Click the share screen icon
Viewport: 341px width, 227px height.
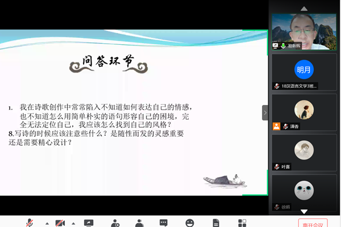point(89,222)
